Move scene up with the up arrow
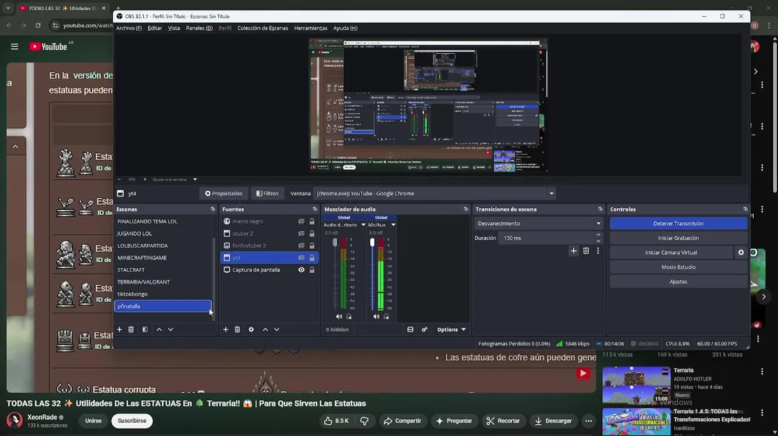778x436 pixels. [x=159, y=329]
